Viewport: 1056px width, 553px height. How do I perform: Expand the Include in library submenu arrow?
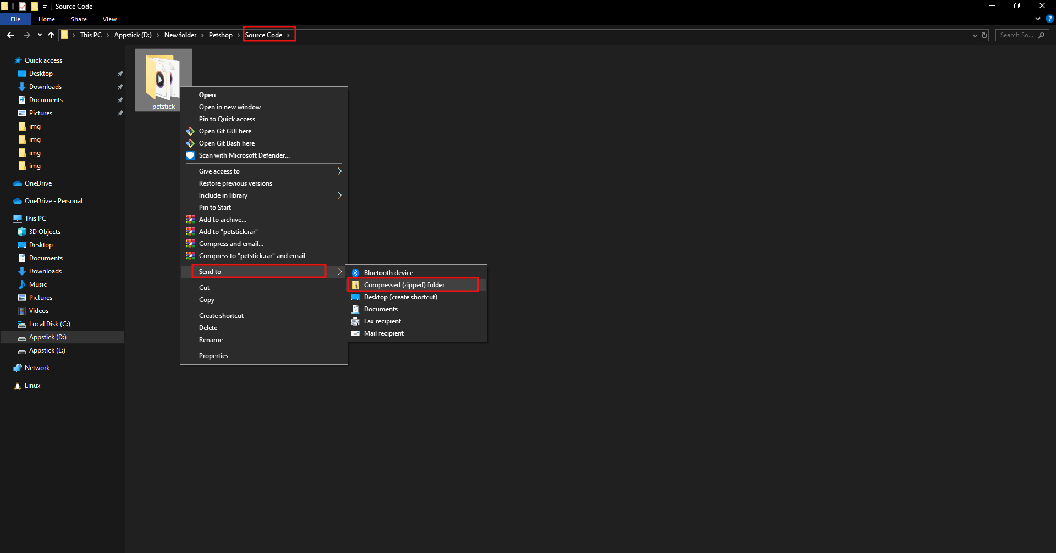(x=339, y=195)
